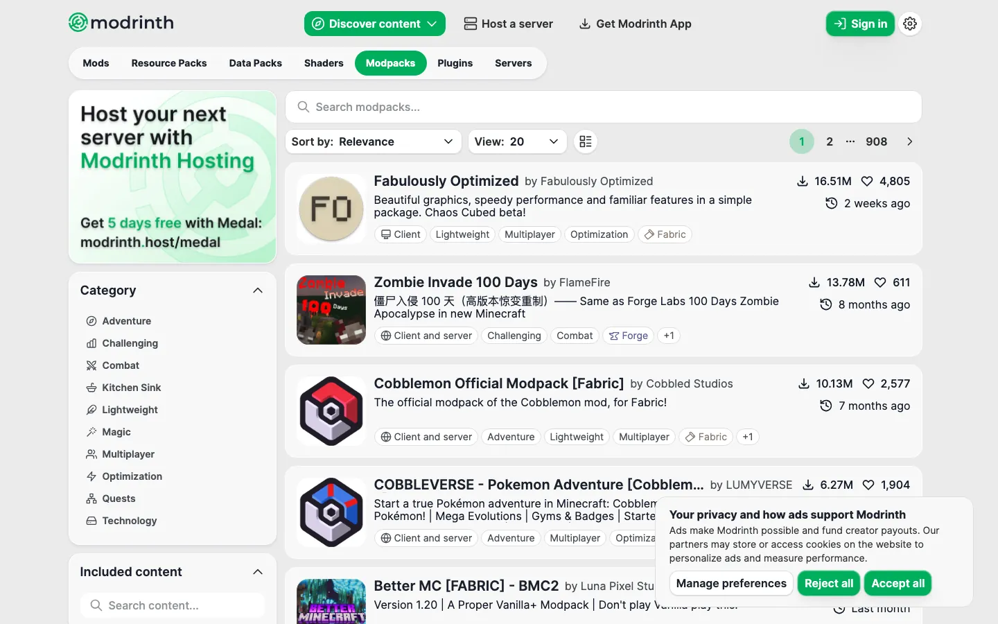Open COBBLEVERSE project icon
The image size is (998, 624).
[x=331, y=512]
